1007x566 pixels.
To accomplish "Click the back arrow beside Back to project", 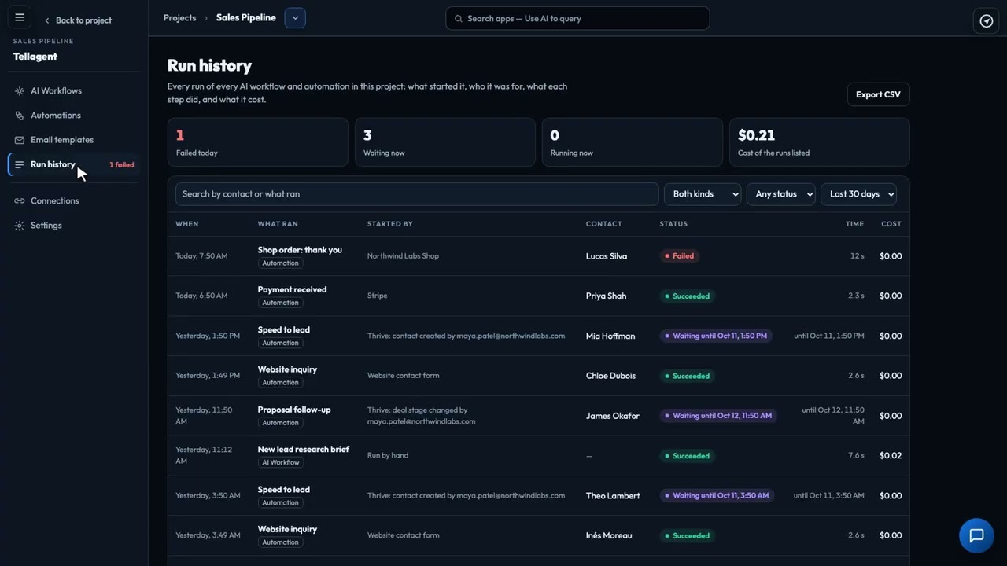I will tap(46, 20).
